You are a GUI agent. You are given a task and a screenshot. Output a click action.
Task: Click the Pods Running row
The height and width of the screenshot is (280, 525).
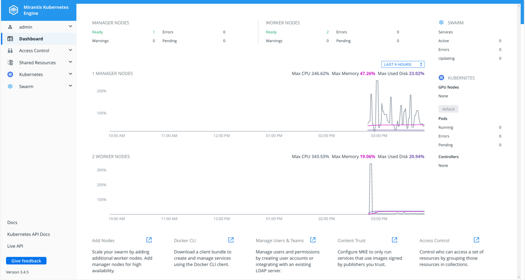pos(470,127)
